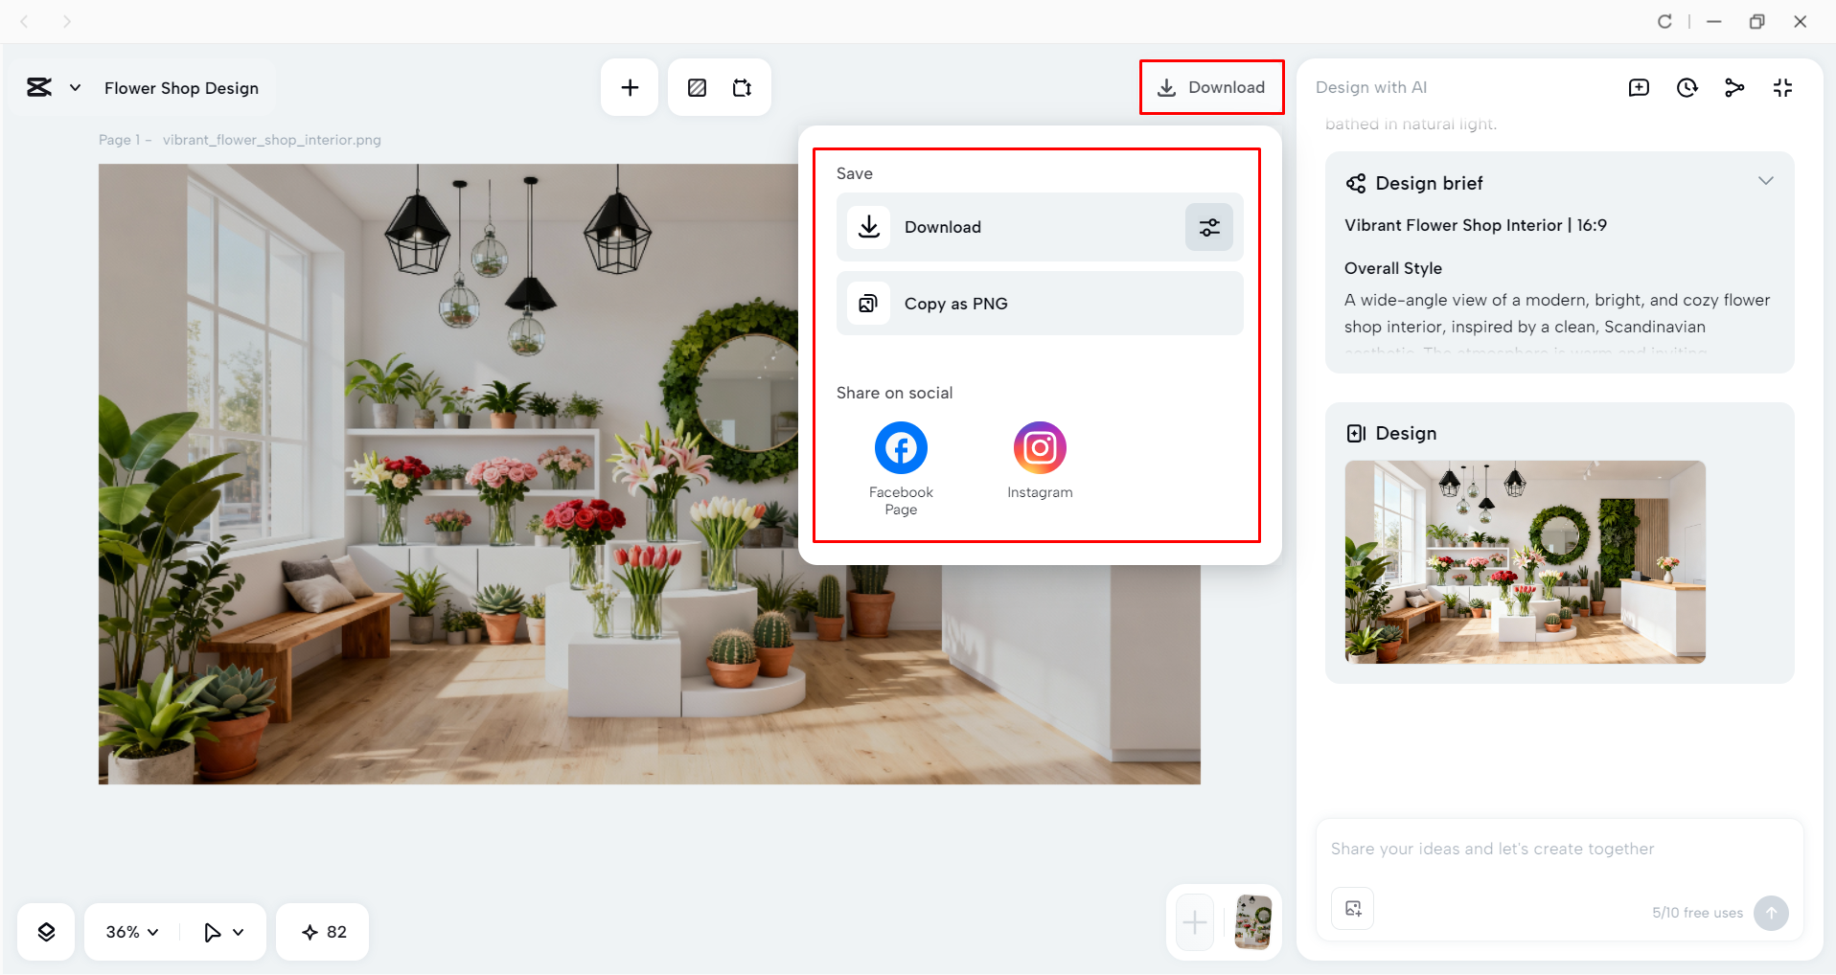Select Copy as PNG option
The width and height of the screenshot is (1836, 975).
1040,304
